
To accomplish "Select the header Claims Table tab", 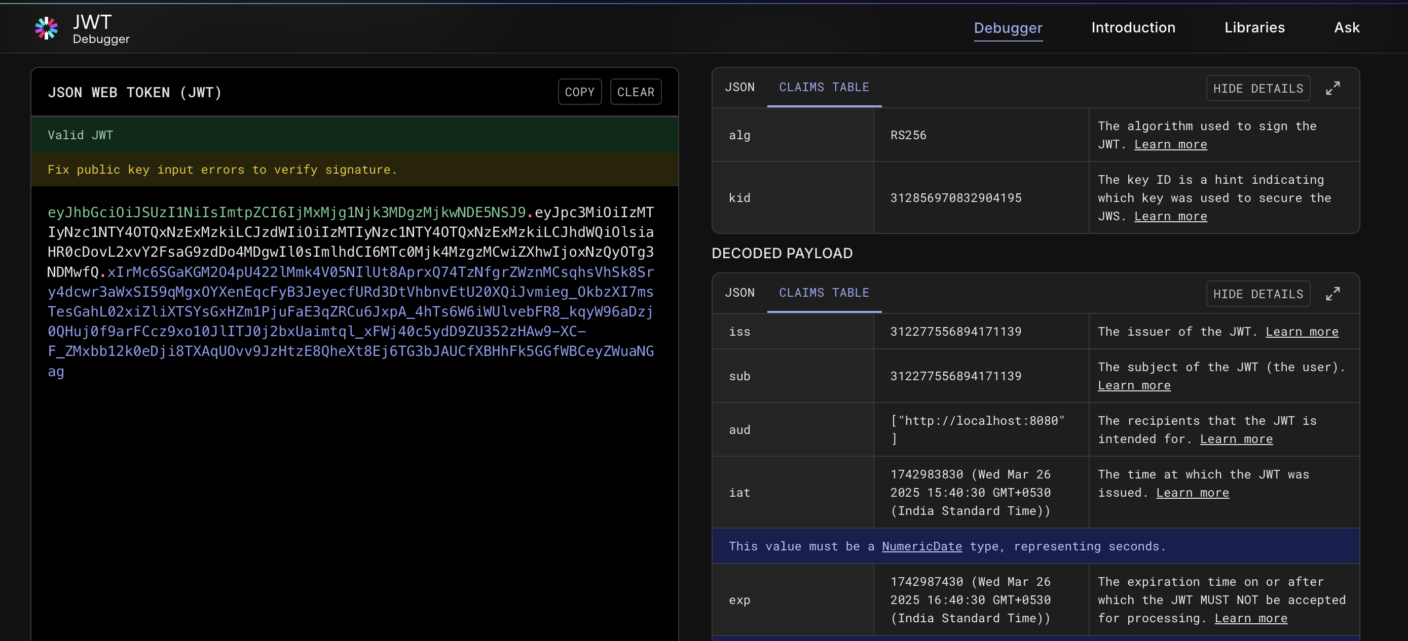I will 823,88.
